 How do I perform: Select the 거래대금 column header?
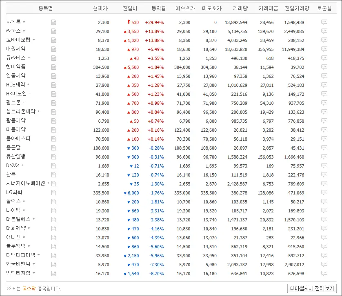tap(268, 8)
